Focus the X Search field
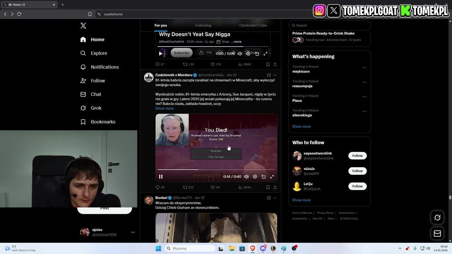Image resolution: width=452 pixels, height=254 pixels. (x=329, y=25)
